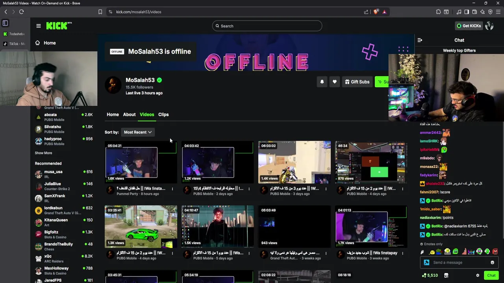Open options for the Grand Theft Auto video
The height and width of the screenshot is (283, 504).
[326, 253]
